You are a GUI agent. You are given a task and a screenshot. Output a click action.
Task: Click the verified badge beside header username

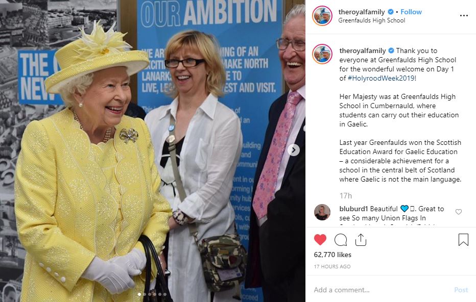391,12
